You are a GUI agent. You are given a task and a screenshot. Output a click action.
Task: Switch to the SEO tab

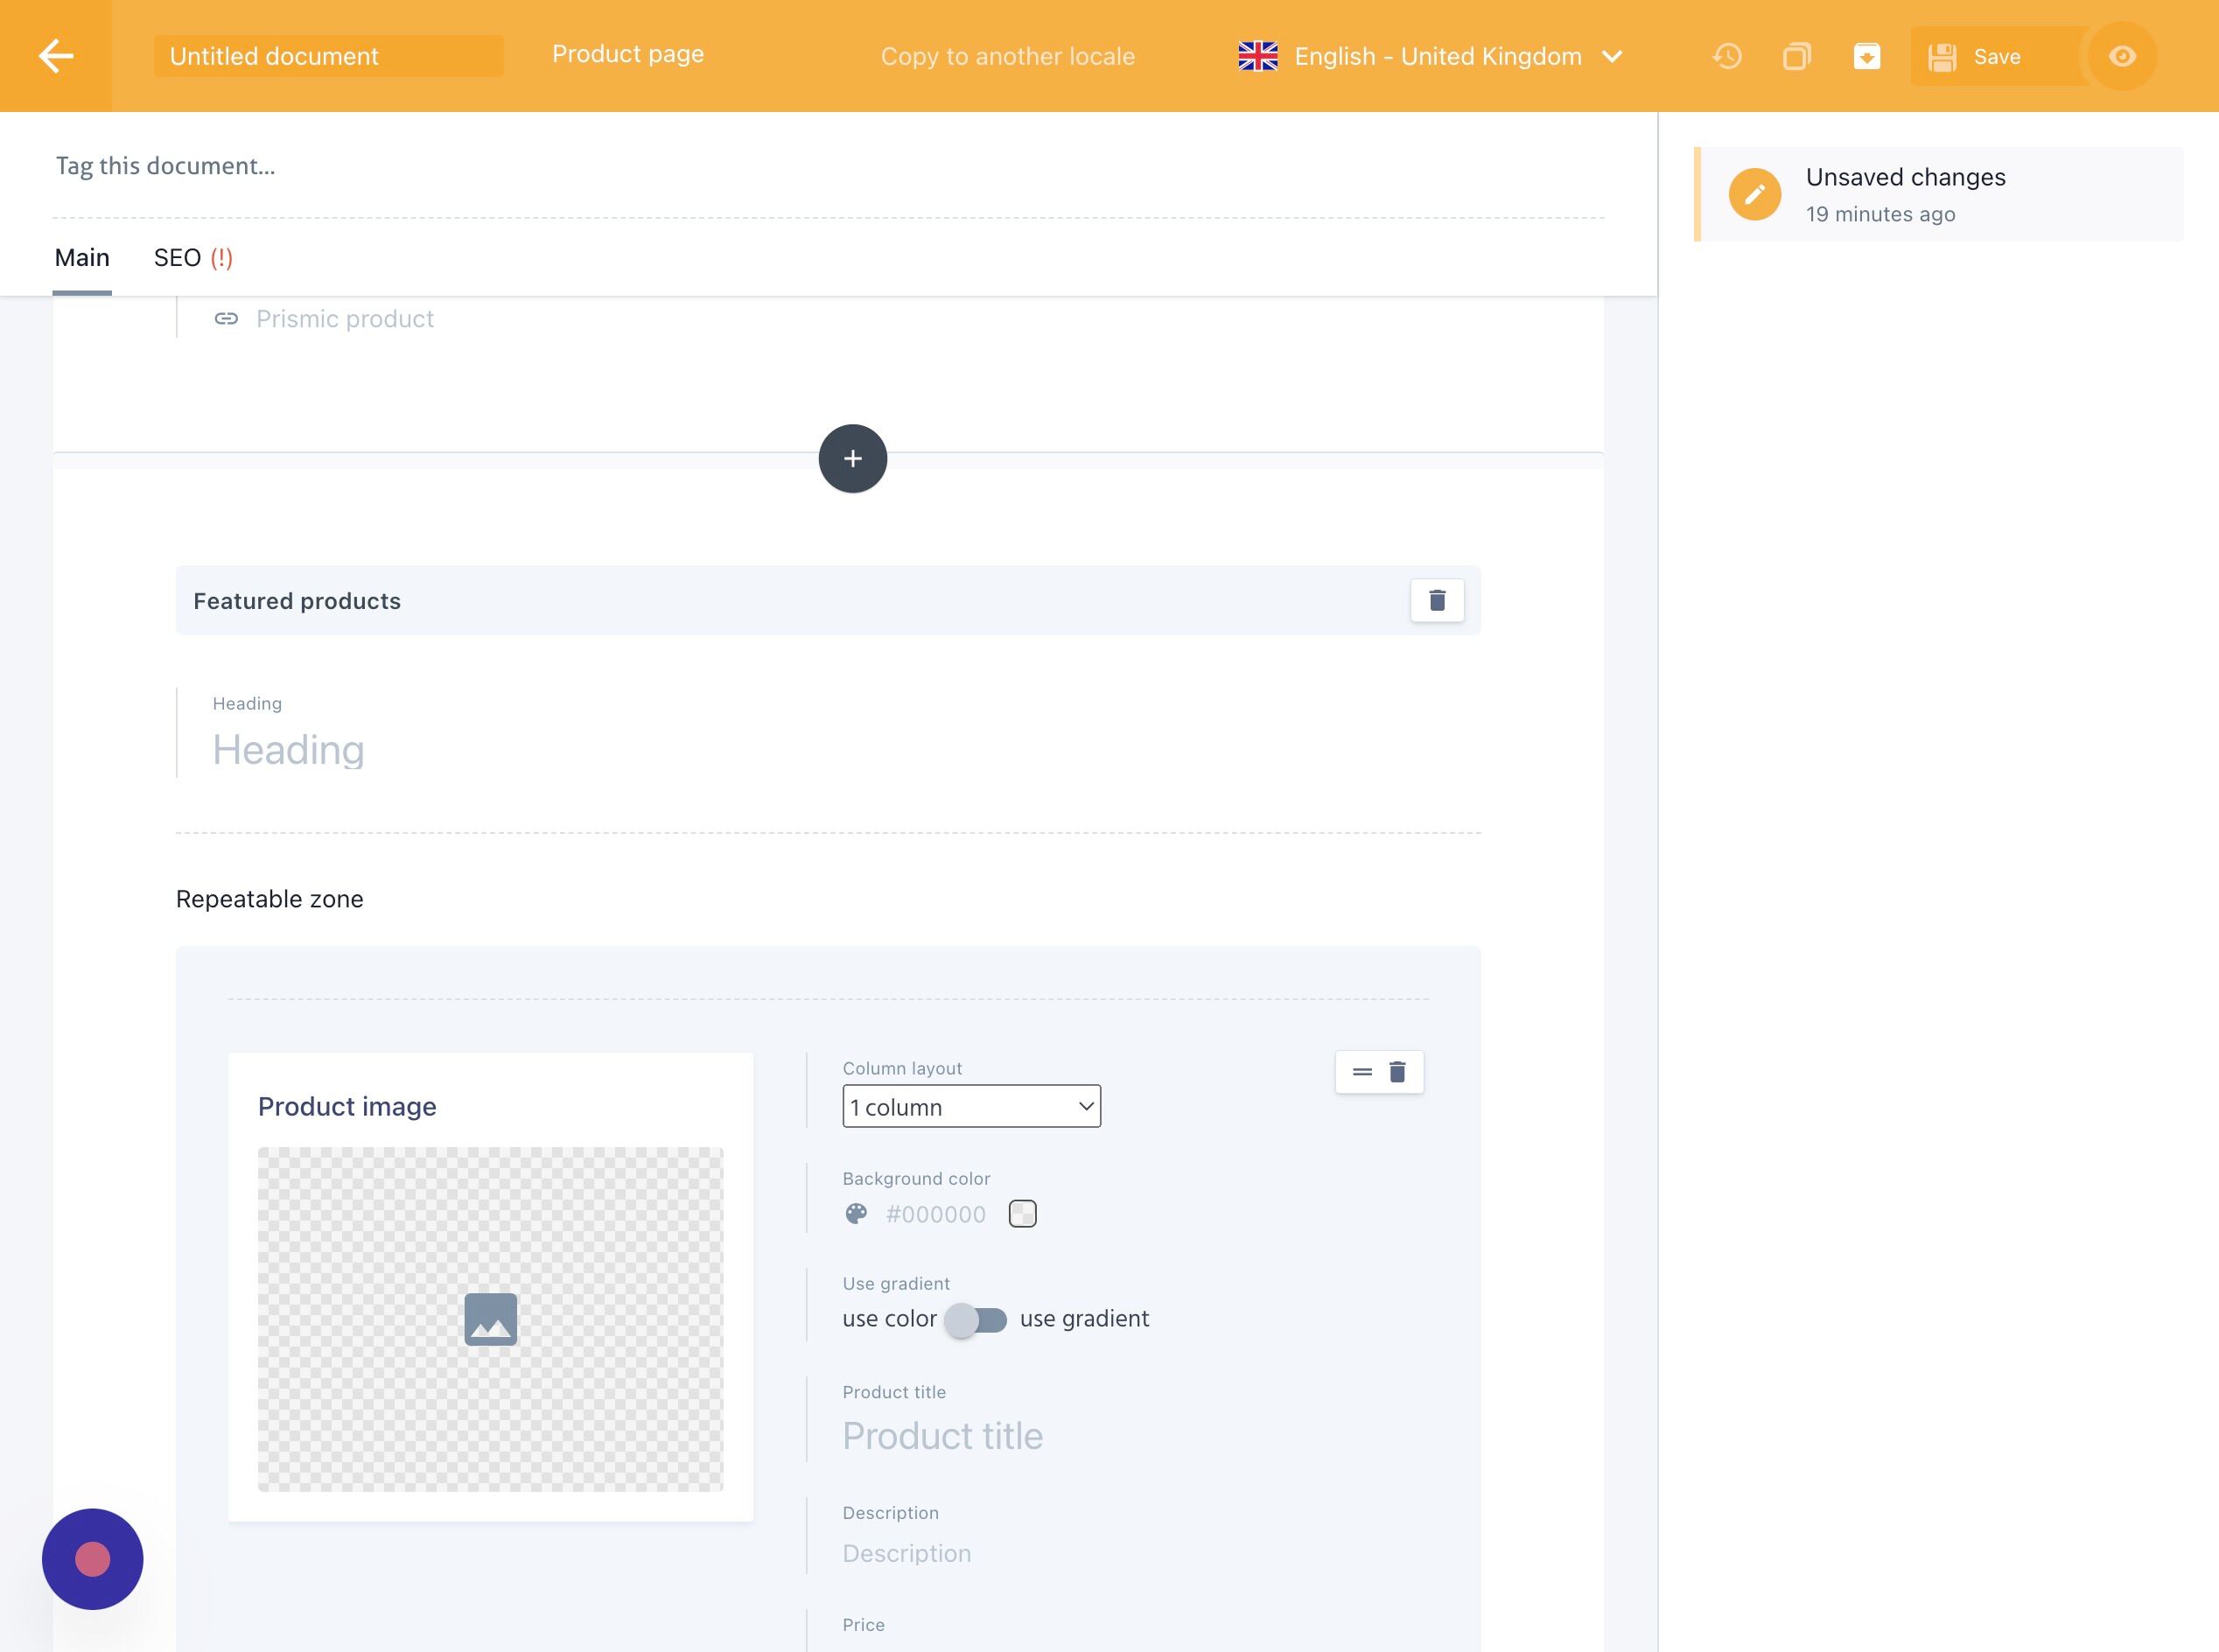[x=193, y=258]
